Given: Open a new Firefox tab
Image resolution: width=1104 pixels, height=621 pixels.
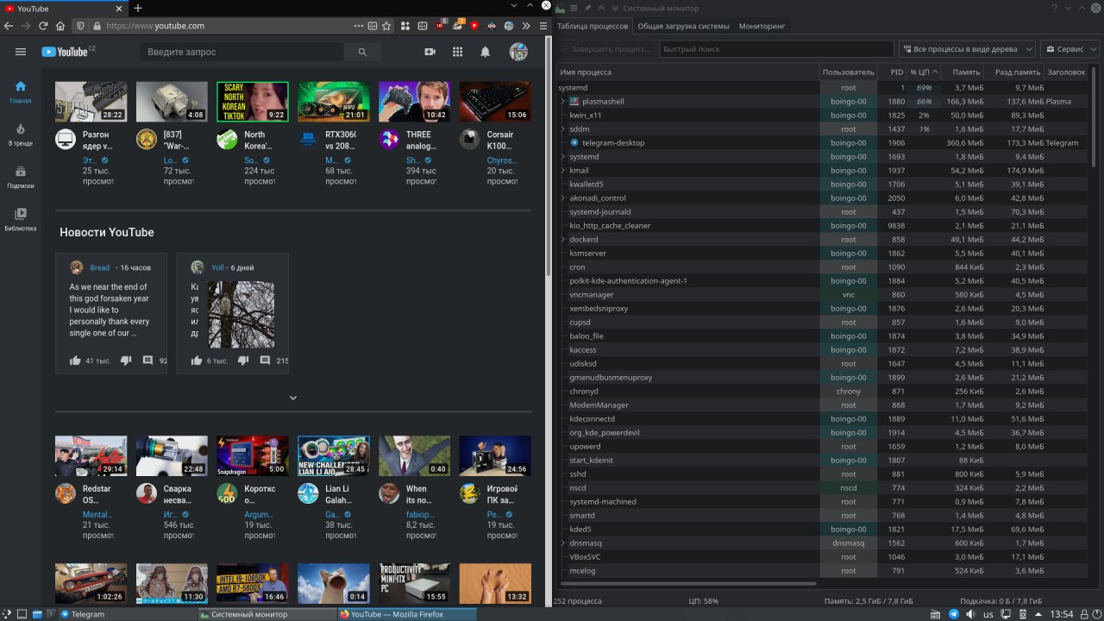Looking at the screenshot, I should [137, 8].
